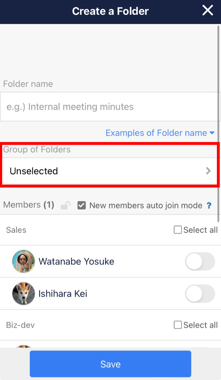Enable the Ishihara Kei member switch
The image size is (221, 380).
pos(200,294)
